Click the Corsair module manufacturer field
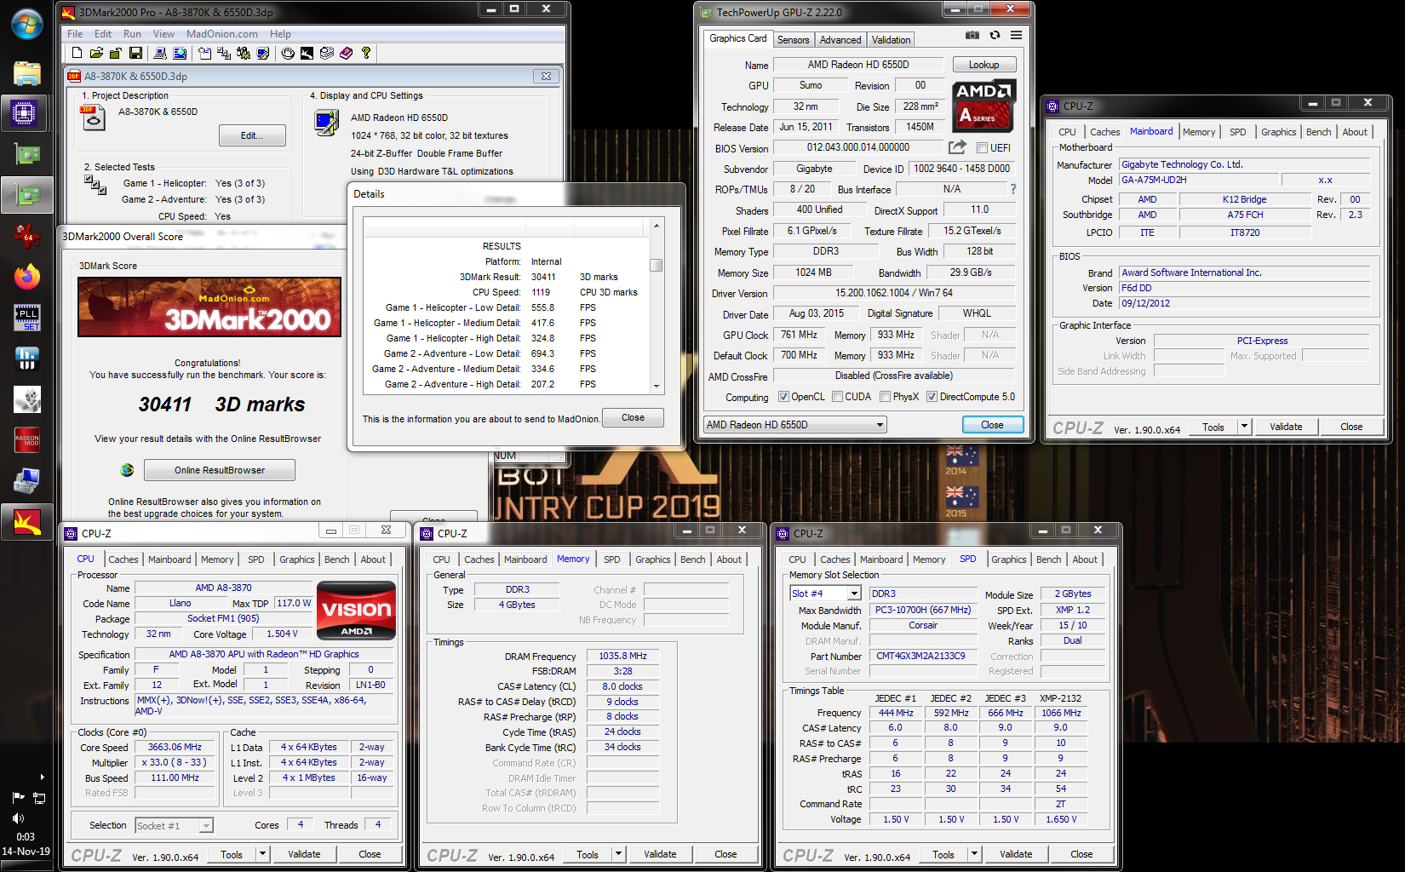 (x=923, y=625)
